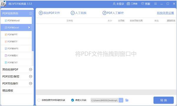Click 清除所有 in table header
177x106 pixels.
tap(171, 20)
